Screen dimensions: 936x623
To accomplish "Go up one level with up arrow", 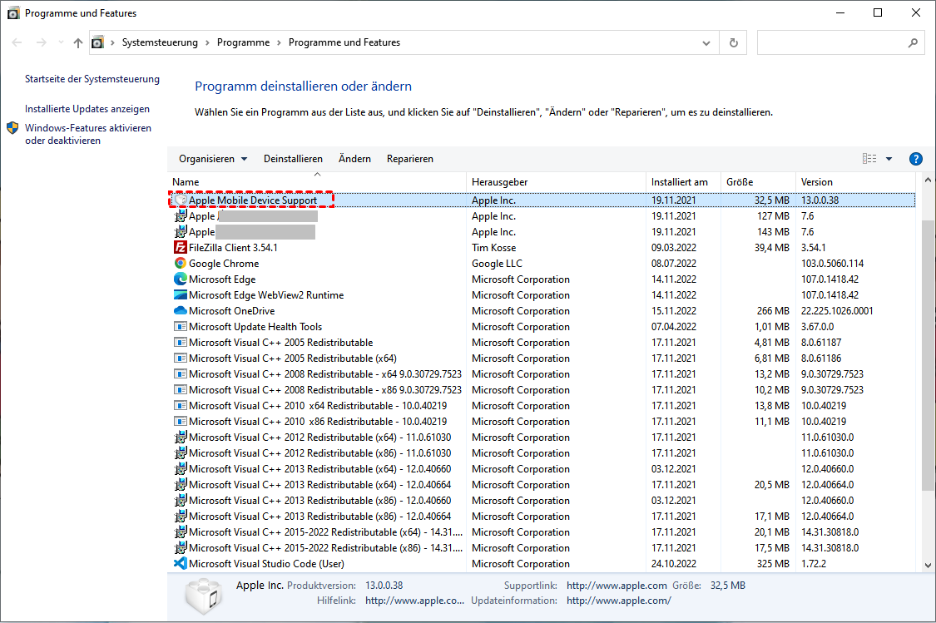I will click(x=78, y=42).
